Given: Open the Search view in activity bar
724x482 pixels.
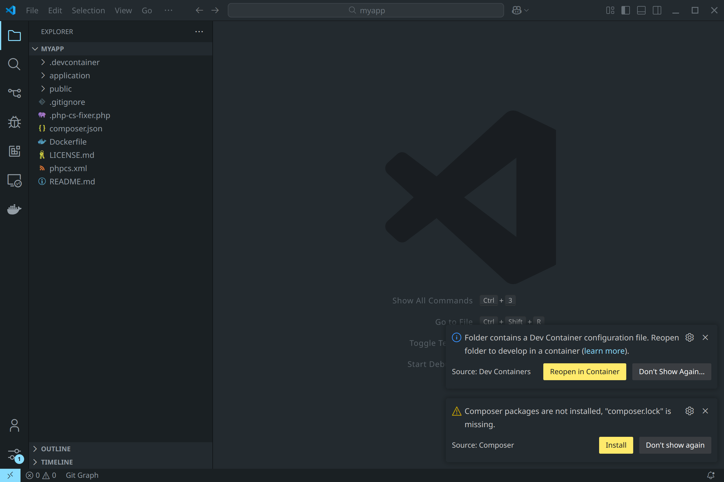Looking at the screenshot, I should pos(14,64).
